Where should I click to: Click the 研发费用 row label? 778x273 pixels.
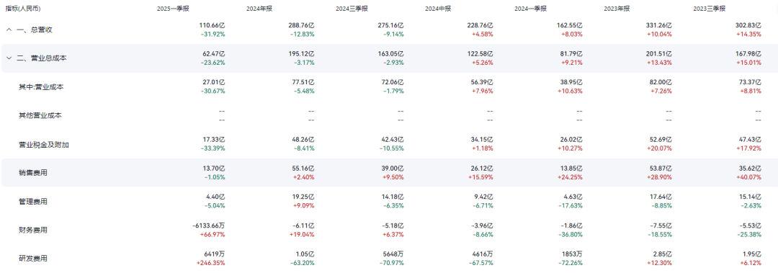pyautogui.click(x=30, y=259)
